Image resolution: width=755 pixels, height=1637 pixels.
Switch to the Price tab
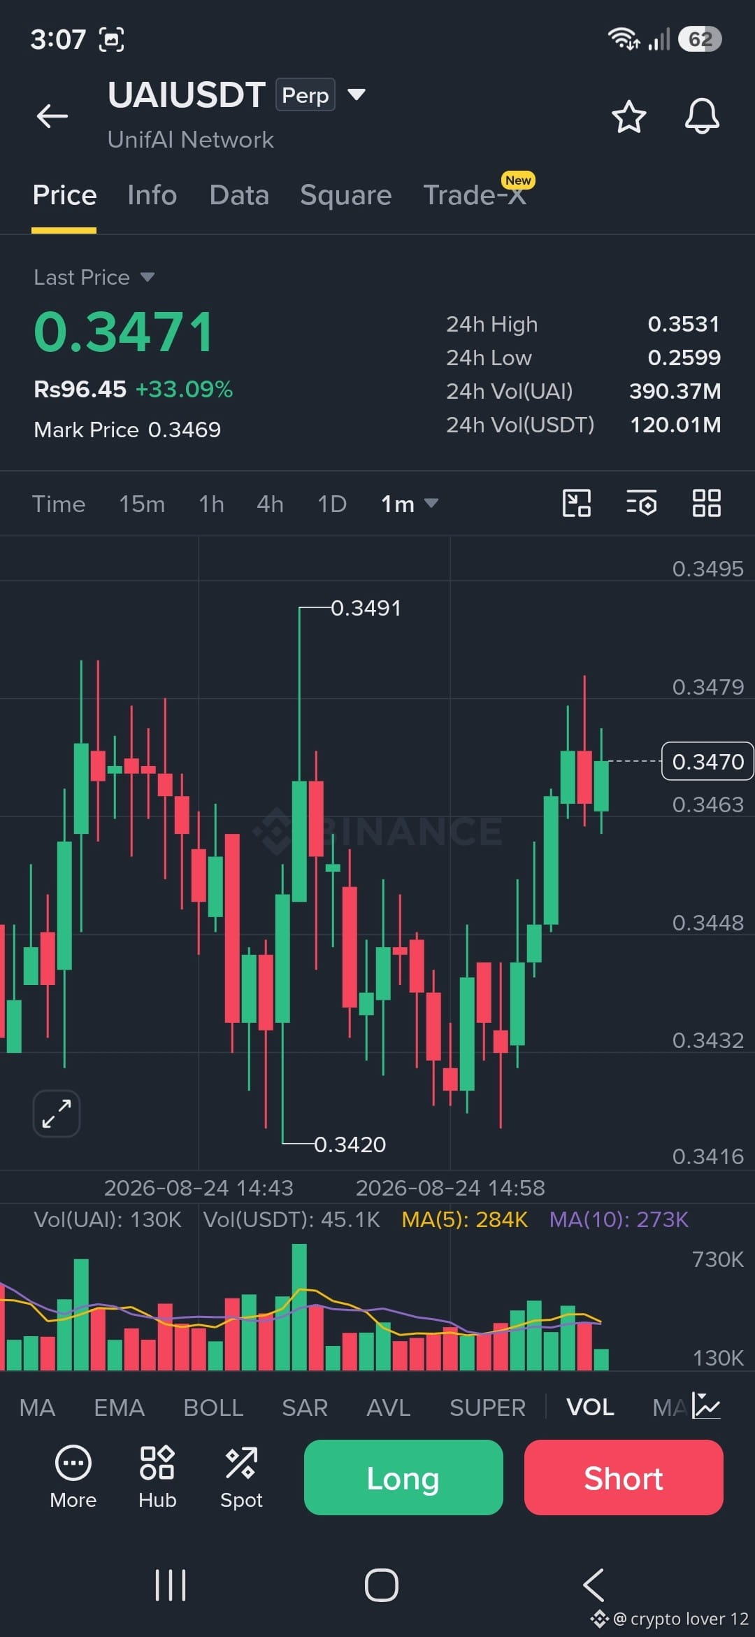[64, 195]
